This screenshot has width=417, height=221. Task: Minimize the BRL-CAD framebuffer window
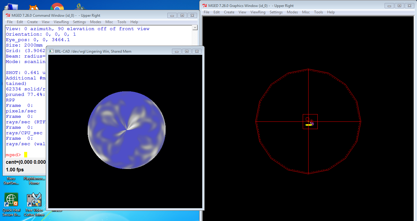[177, 51]
